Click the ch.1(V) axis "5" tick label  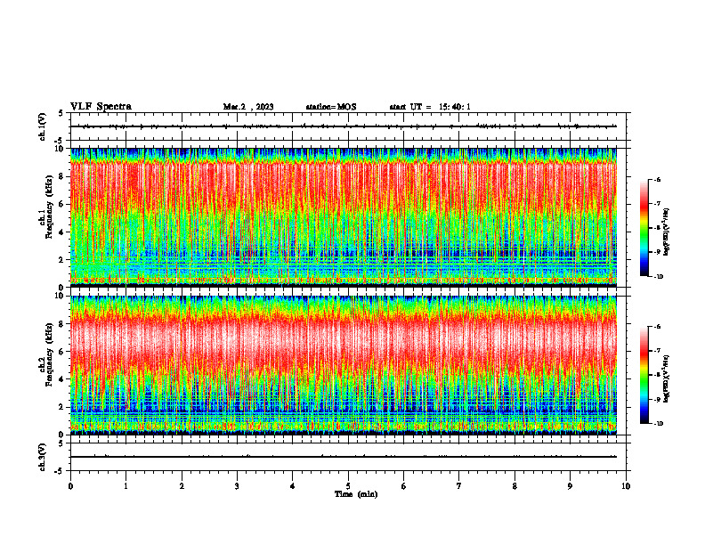point(61,114)
